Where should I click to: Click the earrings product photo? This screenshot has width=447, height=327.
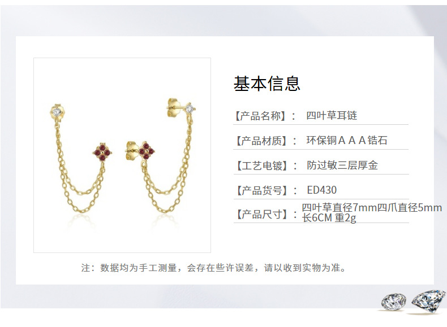tap(122, 155)
